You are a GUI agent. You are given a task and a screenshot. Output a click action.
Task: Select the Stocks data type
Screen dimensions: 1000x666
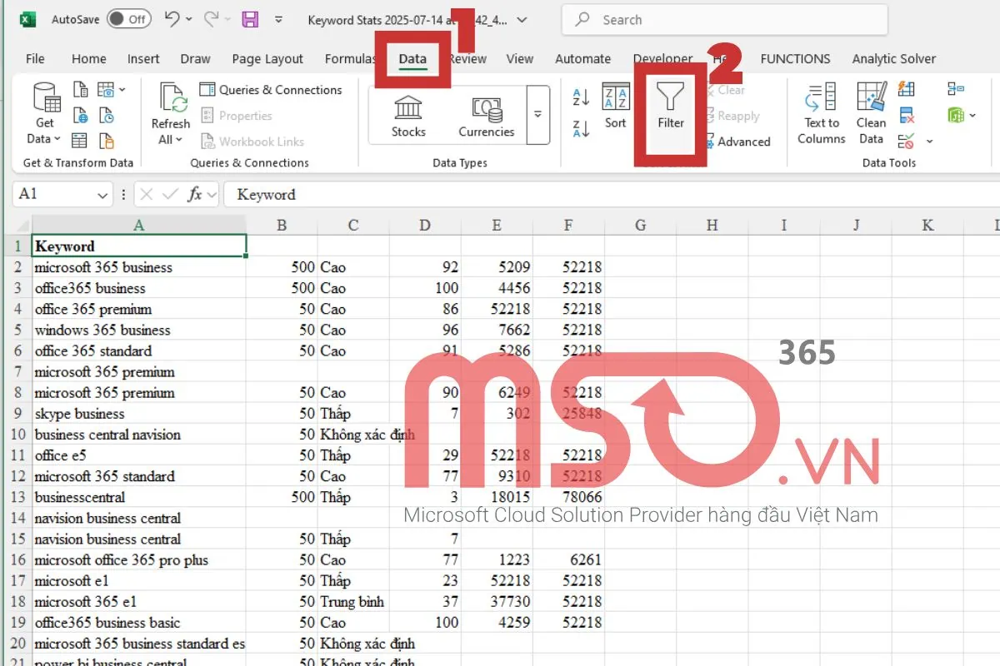pos(408,117)
